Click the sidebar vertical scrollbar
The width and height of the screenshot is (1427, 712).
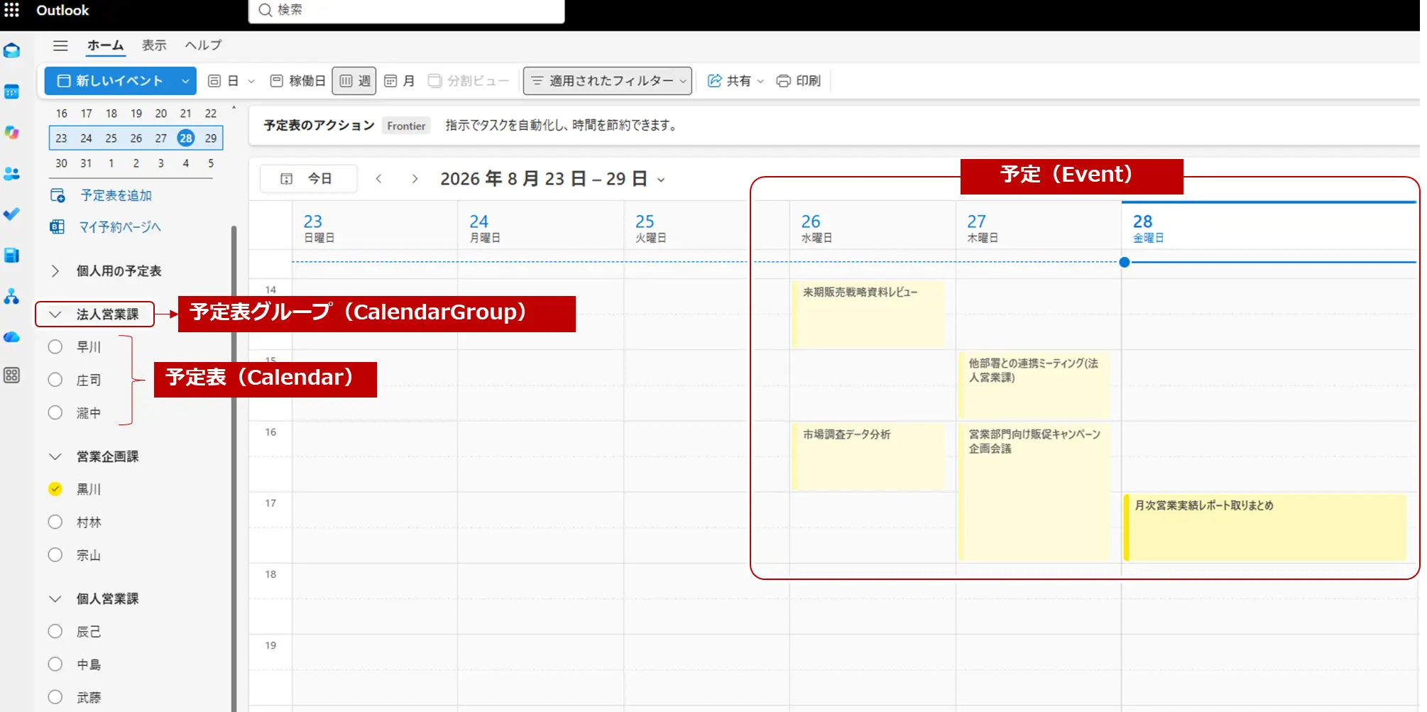point(234,469)
